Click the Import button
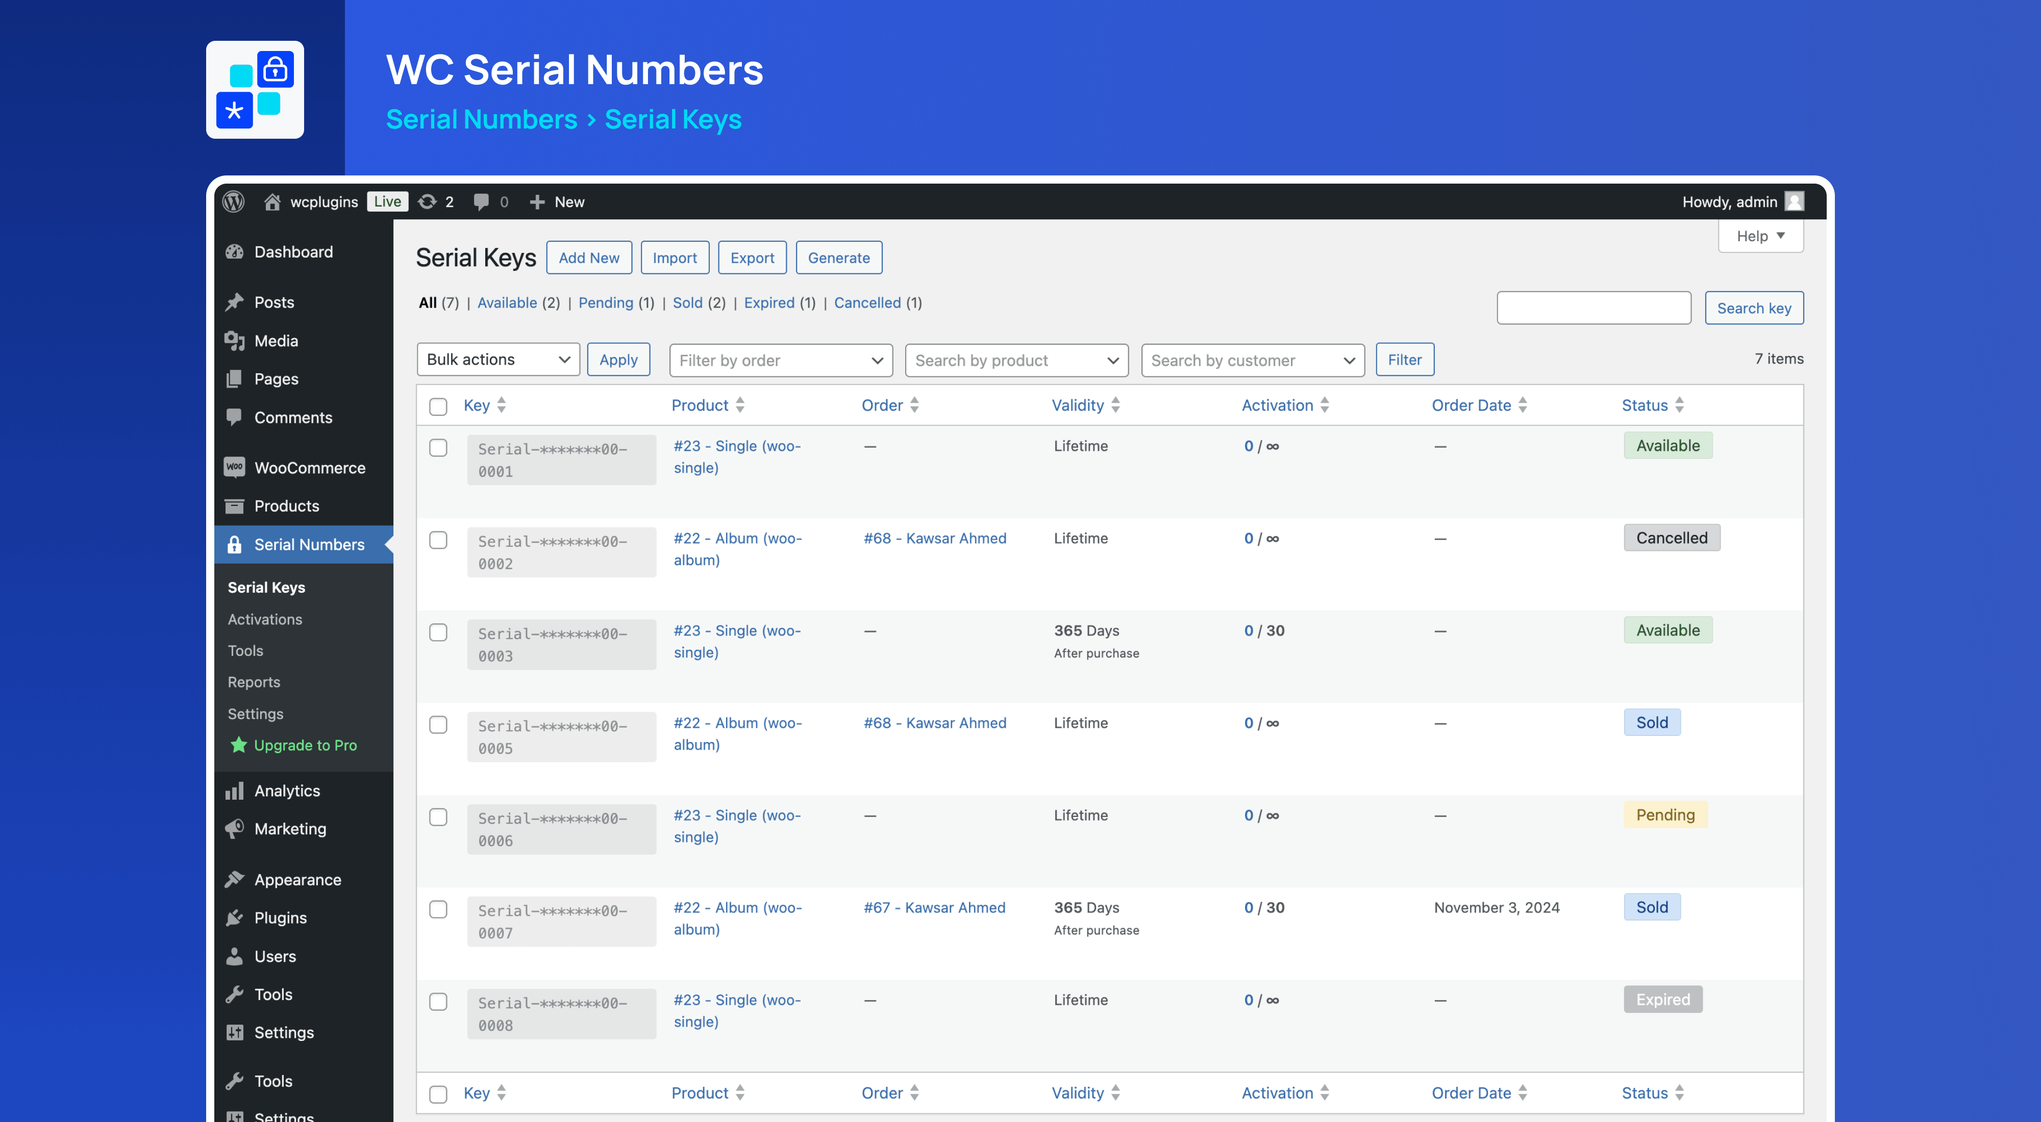 pyautogui.click(x=675, y=258)
